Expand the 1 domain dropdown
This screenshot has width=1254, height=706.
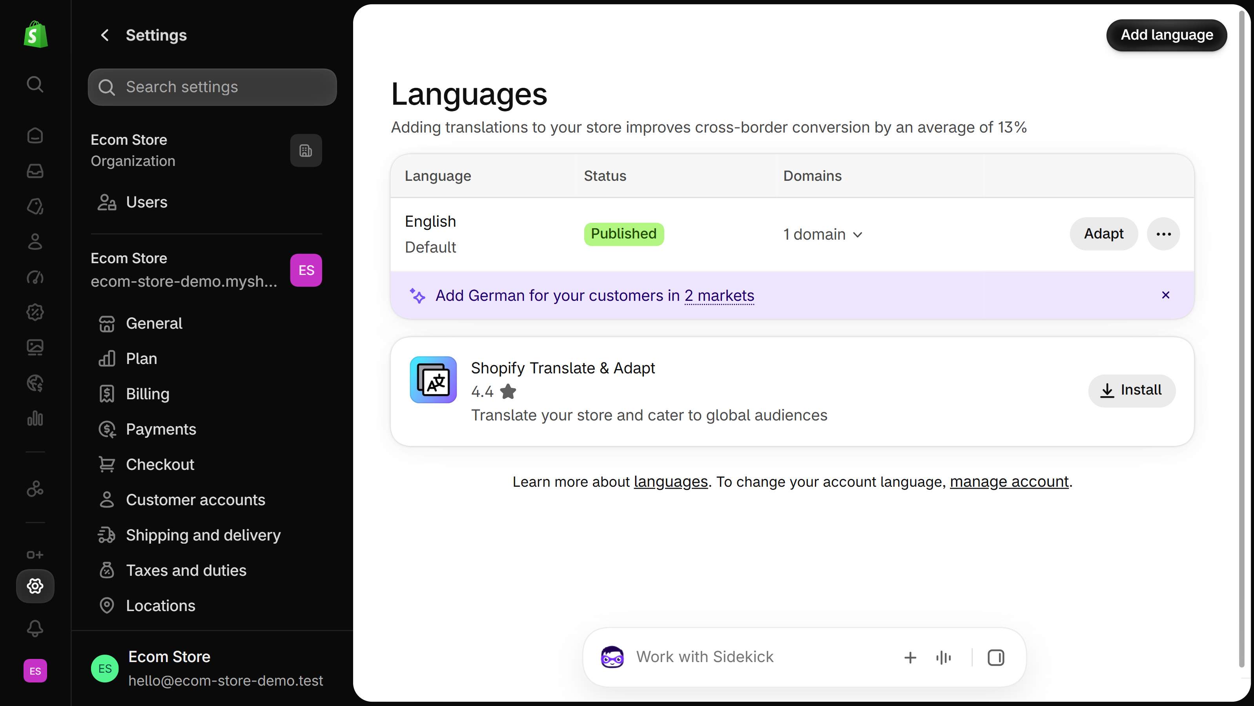pos(823,234)
